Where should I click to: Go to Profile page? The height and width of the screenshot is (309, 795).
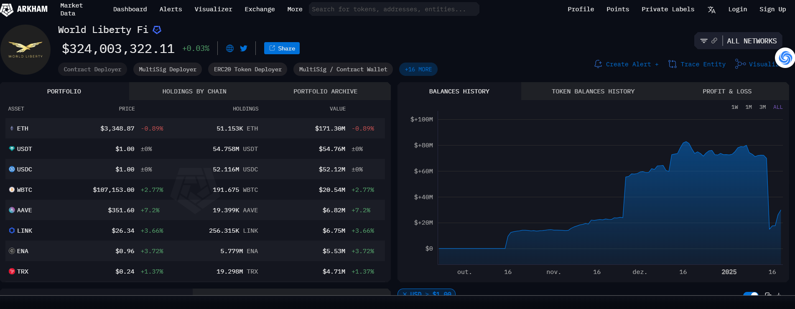point(581,9)
